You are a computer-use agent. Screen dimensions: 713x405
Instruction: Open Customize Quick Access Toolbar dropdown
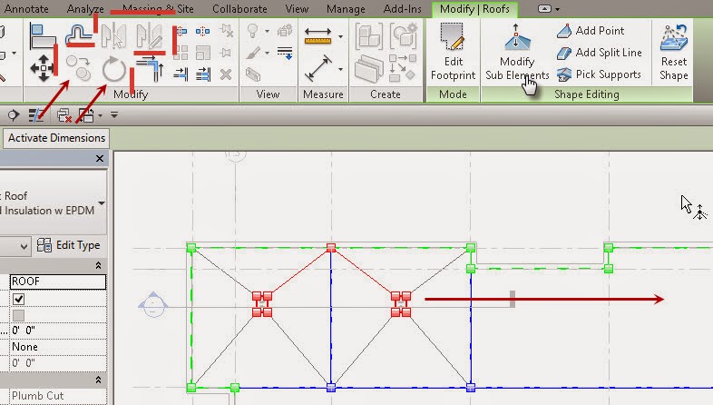pos(114,115)
